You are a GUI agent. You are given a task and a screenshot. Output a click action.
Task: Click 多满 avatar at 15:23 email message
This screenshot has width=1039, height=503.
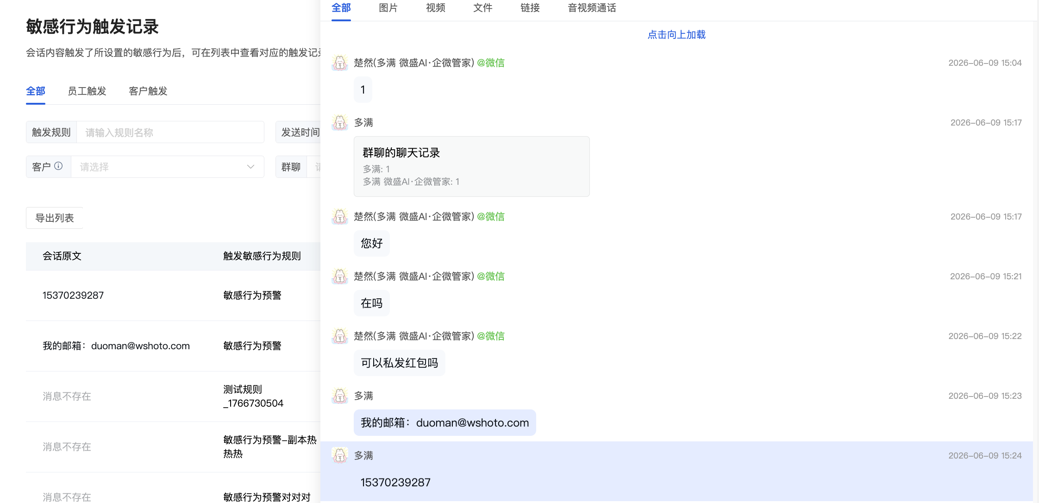coord(340,396)
